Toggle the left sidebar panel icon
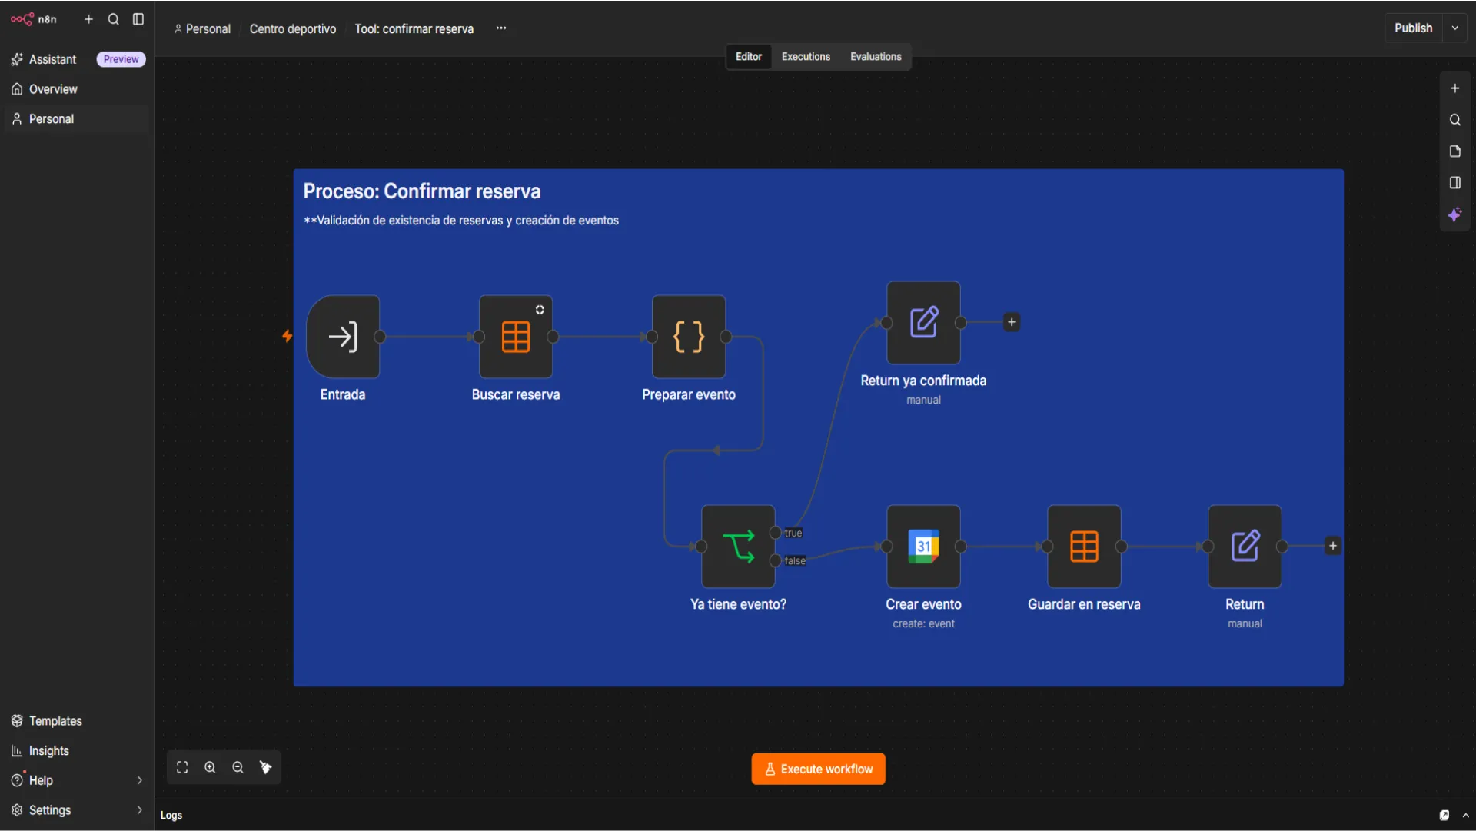 click(x=138, y=19)
